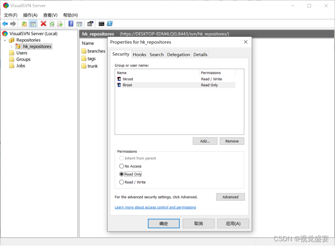Maximize the VisualSVN Server window
This screenshot has height=246, width=335.
click(309, 6)
